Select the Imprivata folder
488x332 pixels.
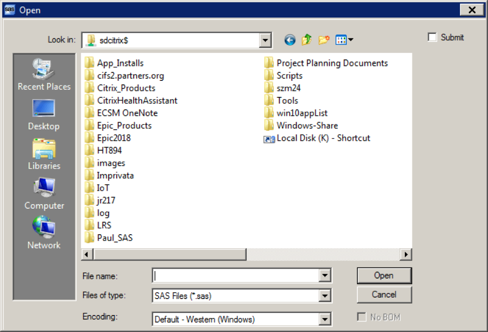[x=109, y=175]
